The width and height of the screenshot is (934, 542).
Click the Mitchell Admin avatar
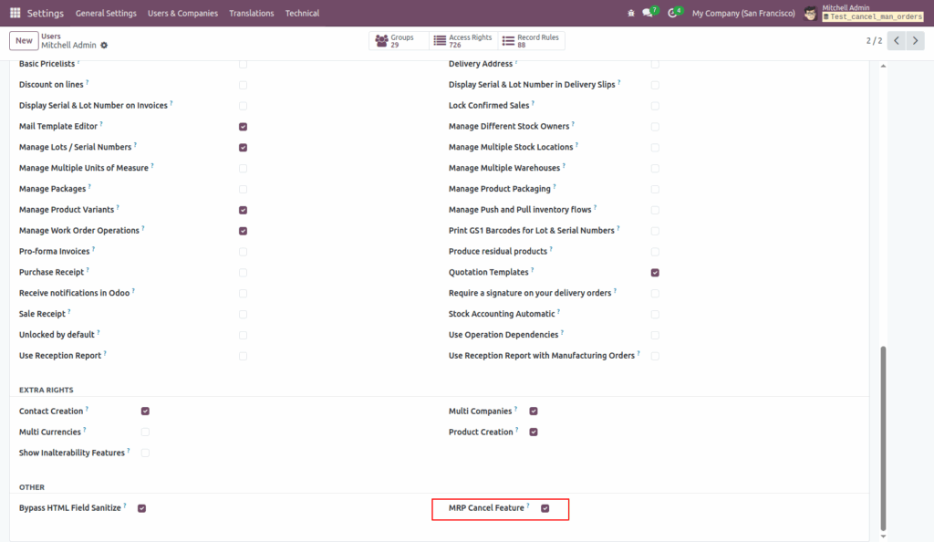(810, 14)
